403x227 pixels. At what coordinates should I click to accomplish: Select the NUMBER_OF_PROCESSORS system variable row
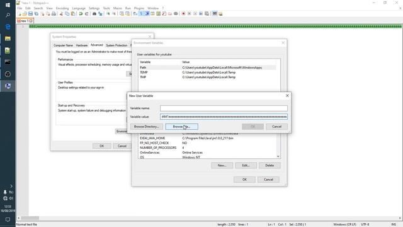[x=207, y=148]
